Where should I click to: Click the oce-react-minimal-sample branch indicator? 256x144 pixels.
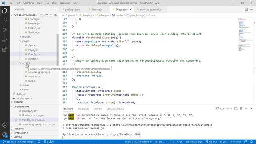point(19,142)
